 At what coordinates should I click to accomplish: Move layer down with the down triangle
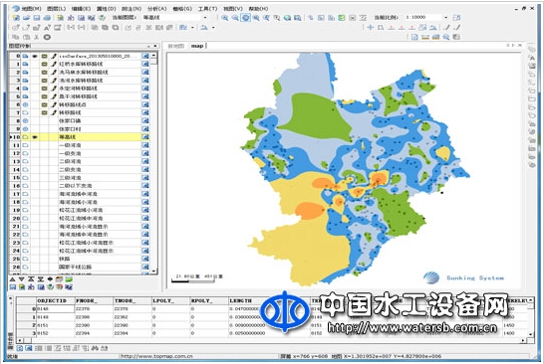(x=22, y=279)
